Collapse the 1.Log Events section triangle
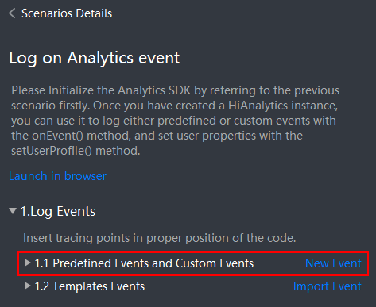Image resolution: width=376 pixels, height=307 pixels. click(x=13, y=211)
